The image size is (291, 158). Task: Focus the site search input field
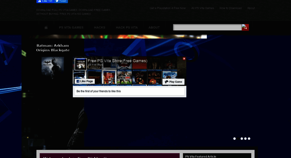click(x=207, y=27)
